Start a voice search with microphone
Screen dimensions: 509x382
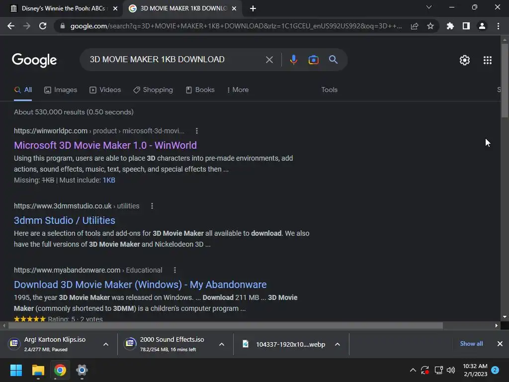coord(293,60)
